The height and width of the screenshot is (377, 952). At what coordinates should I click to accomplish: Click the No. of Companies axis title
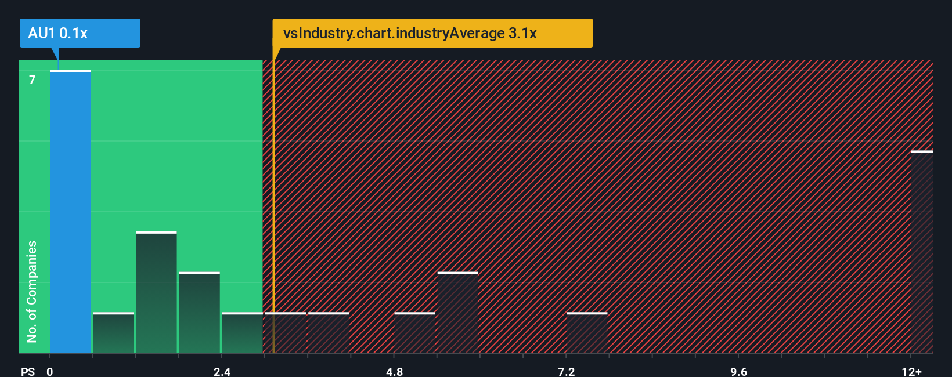coord(32,291)
